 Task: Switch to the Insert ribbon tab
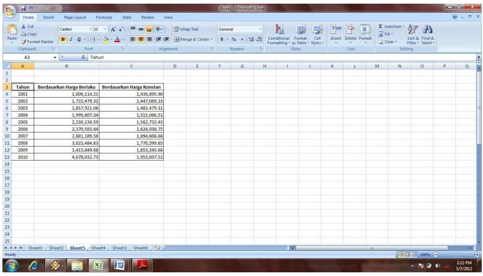click(x=48, y=18)
